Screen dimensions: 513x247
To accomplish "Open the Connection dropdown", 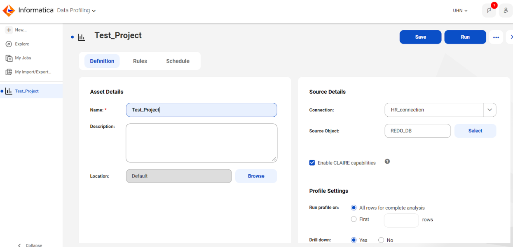I will 490,110.
